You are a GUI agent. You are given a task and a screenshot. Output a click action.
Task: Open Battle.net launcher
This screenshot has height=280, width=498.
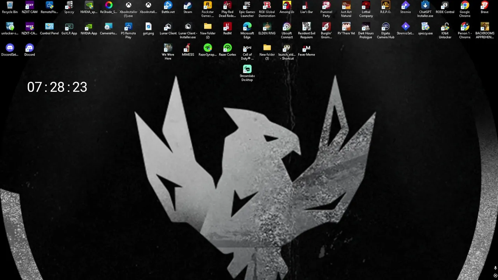(168, 7)
